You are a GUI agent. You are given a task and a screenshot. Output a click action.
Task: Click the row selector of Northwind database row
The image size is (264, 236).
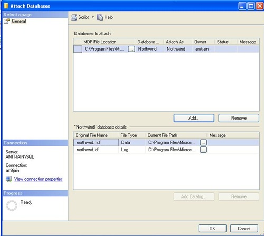pos(78,49)
